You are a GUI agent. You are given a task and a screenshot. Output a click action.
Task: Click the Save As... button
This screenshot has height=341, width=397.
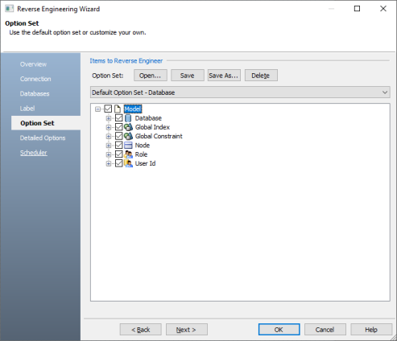click(224, 76)
